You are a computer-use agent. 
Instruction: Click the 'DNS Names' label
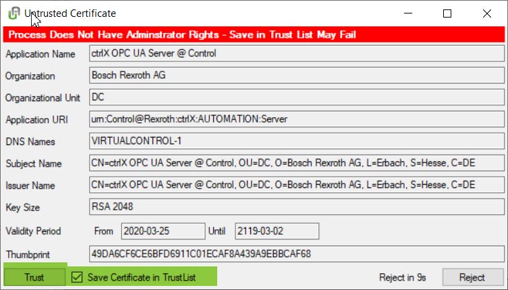point(30,142)
